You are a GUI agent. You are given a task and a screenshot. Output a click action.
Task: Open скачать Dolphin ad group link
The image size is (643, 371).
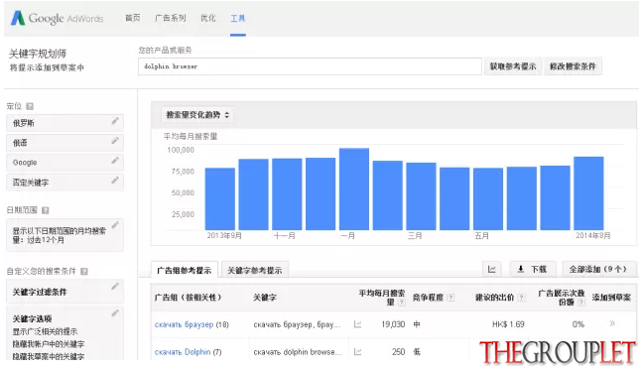183,352
